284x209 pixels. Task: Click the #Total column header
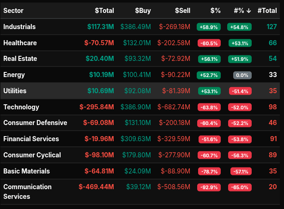(x=266, y=11)
